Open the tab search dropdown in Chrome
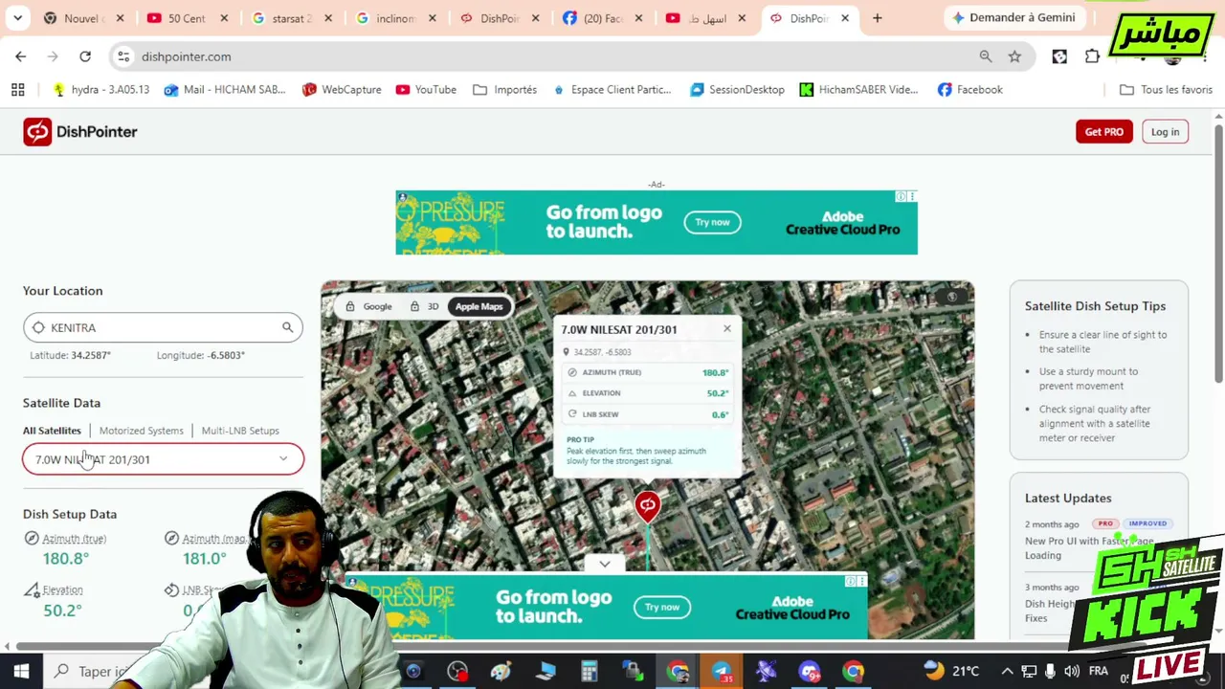The height and width of the screenshot is (689, 1225). click(18, 18)
